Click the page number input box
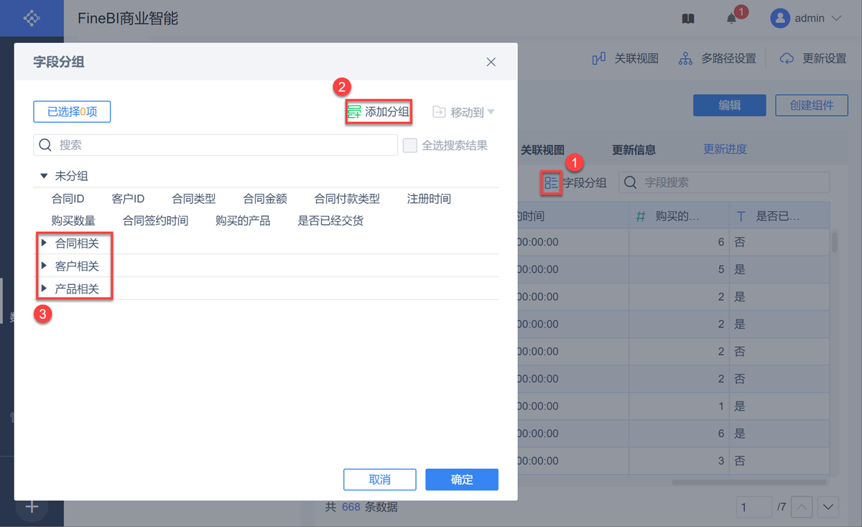The image size is (862, 527). point(755,507)
